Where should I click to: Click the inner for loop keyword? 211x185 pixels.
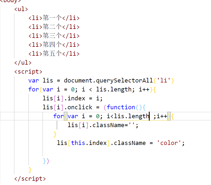pos(59,116)
